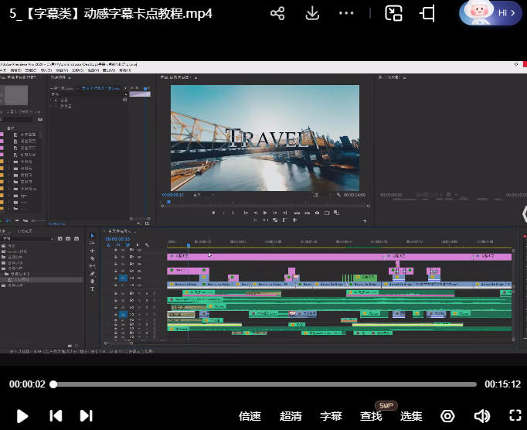Open the 倍速 playback speed menu
527x430 pixels.
click(x=250, y=416)
